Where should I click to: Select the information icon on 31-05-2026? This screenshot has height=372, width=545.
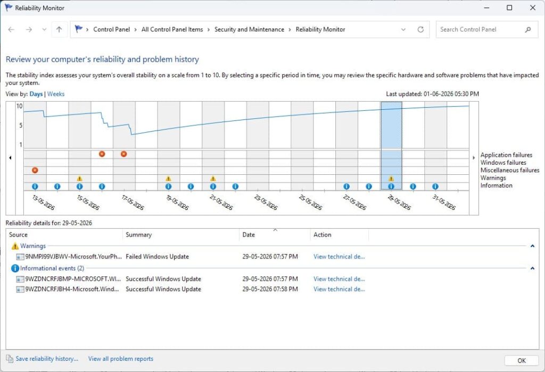click(x=435, y=187)
